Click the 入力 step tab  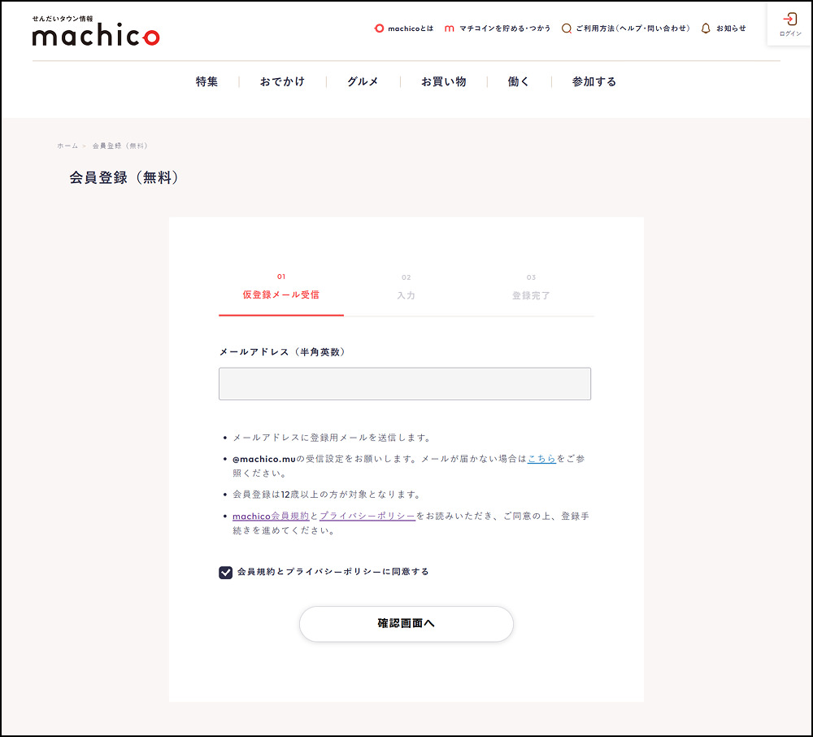(x=406, y=294)
